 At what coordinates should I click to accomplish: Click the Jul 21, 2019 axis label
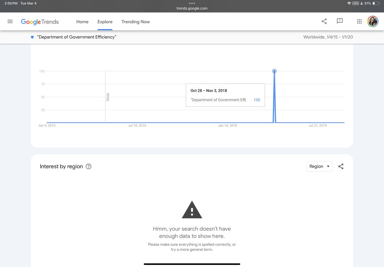(318, 125)
